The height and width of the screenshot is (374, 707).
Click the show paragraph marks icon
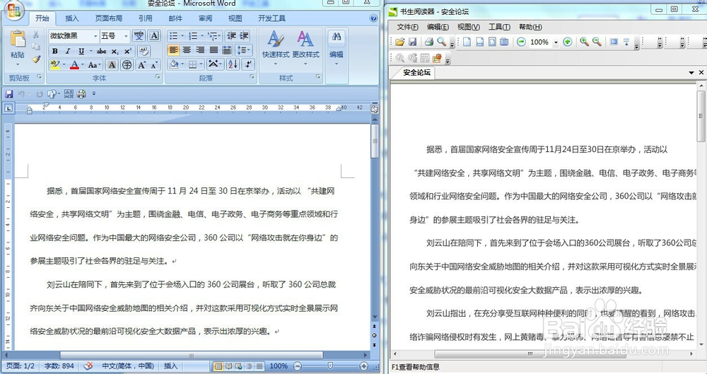pos(248,64)
